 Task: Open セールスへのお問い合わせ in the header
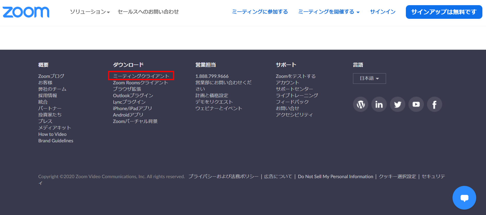tap(148, 12)
